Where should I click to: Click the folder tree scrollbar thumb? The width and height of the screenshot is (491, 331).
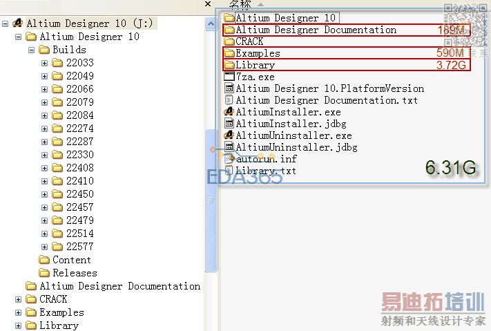(211, 200)
